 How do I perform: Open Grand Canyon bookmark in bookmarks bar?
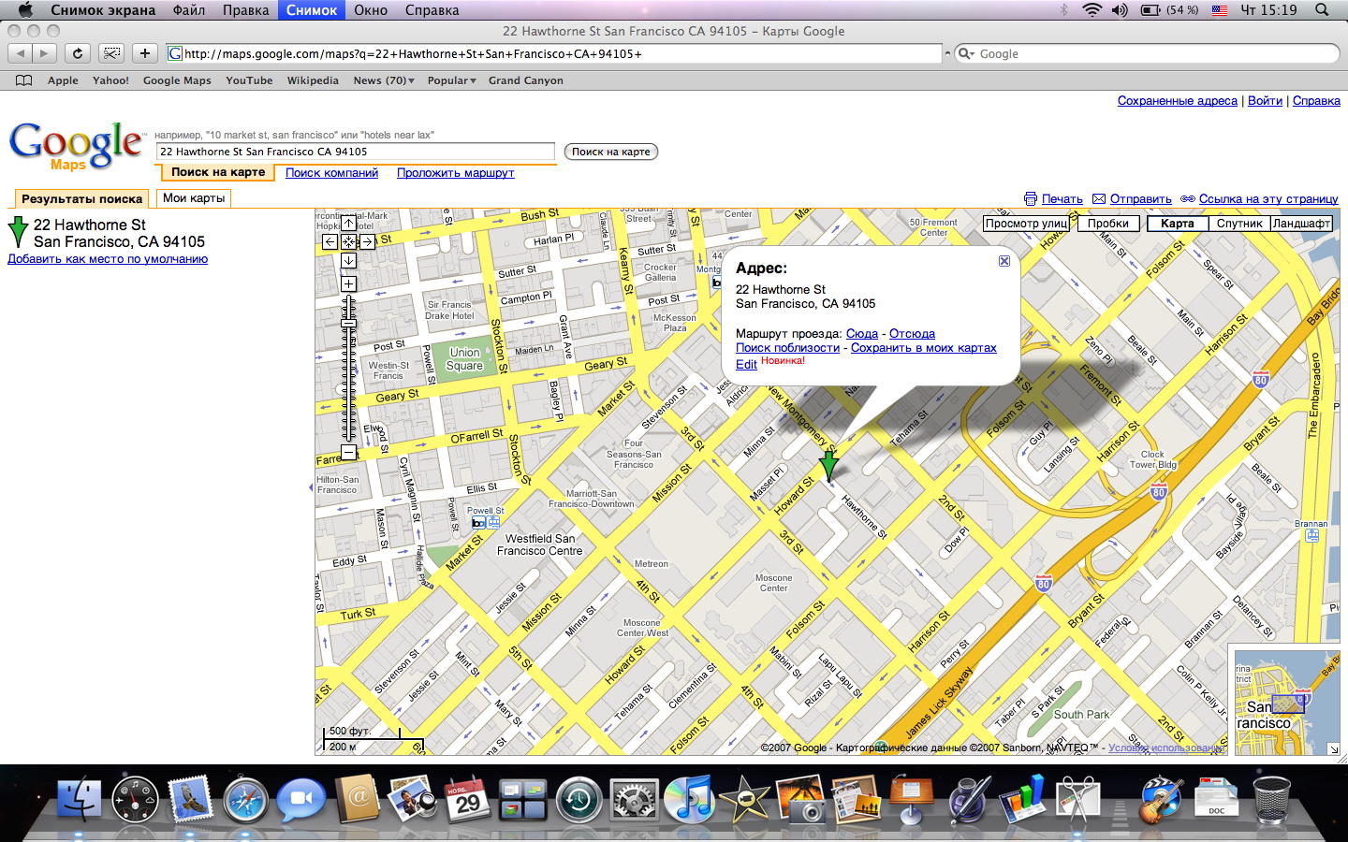[525, 80]
